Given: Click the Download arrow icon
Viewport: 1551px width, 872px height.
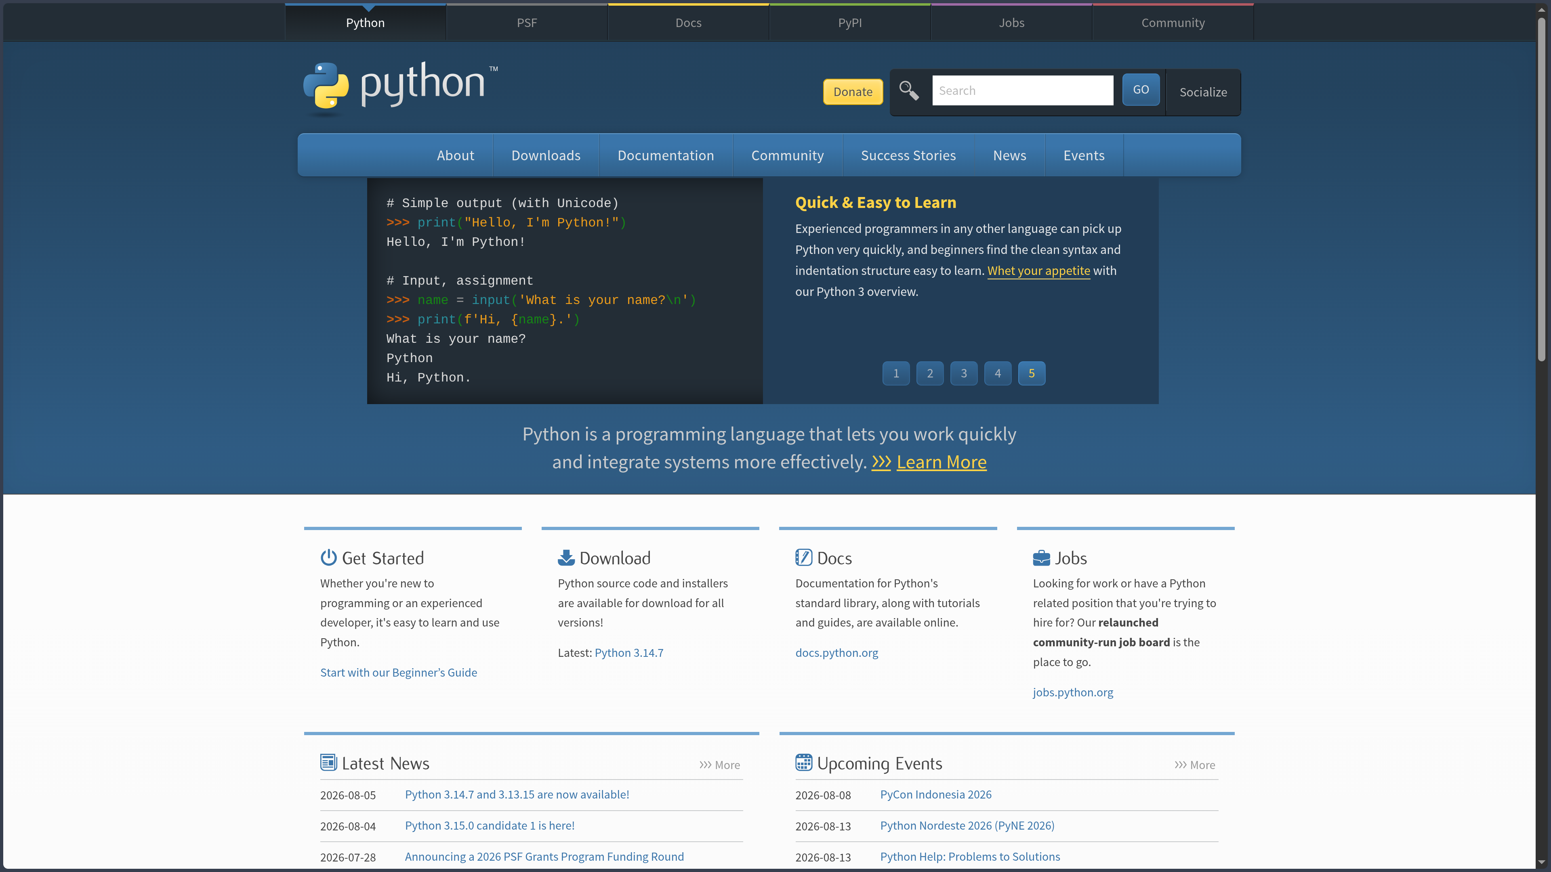Looking at the screenshot, I should 566,557.
